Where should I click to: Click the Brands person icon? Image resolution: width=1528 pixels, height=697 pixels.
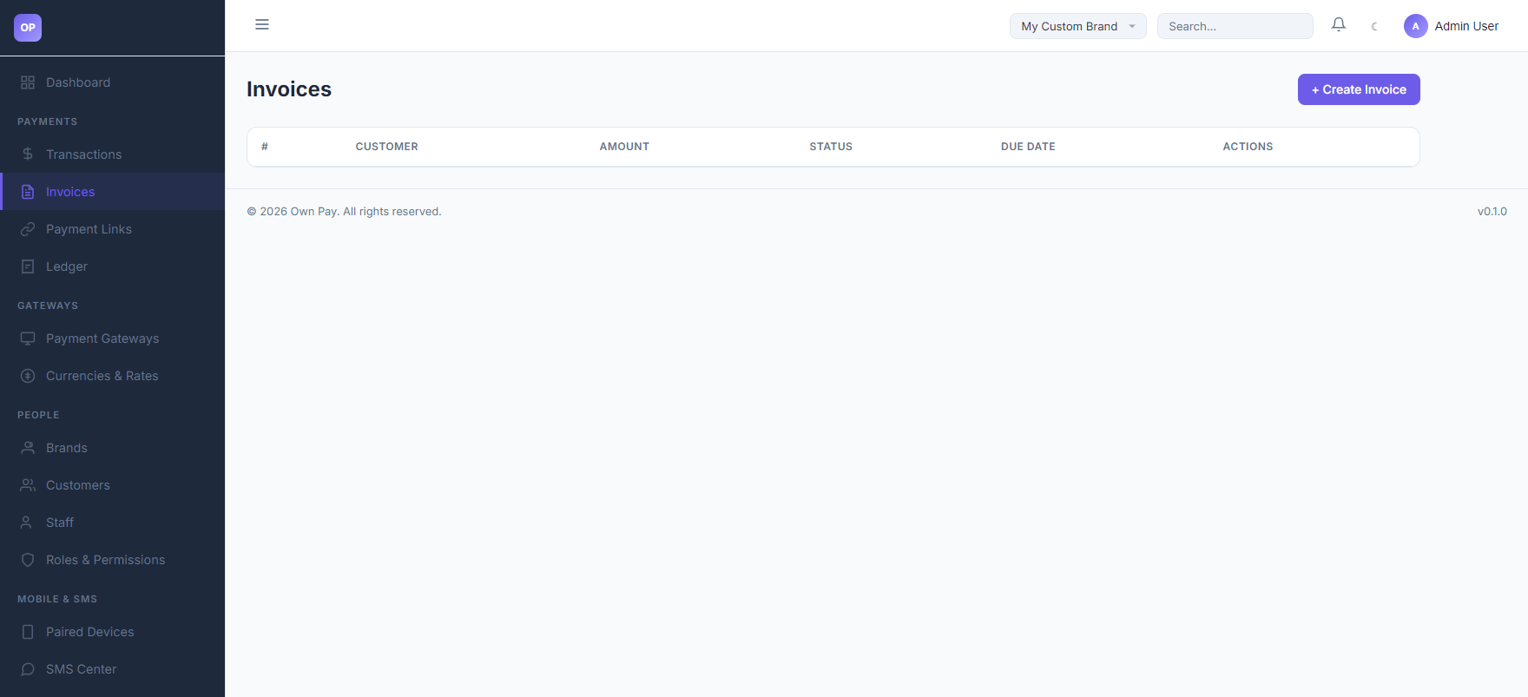pyautogui.click(x=28, y=448)
